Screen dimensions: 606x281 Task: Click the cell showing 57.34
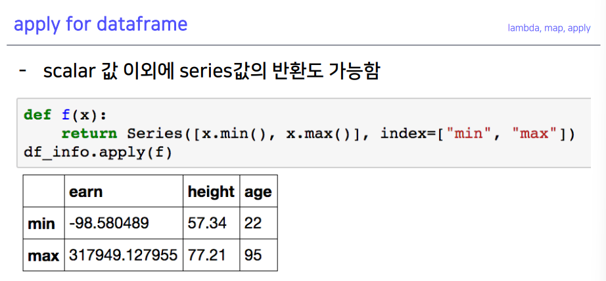pyautogui.click(x=212, y=223)
